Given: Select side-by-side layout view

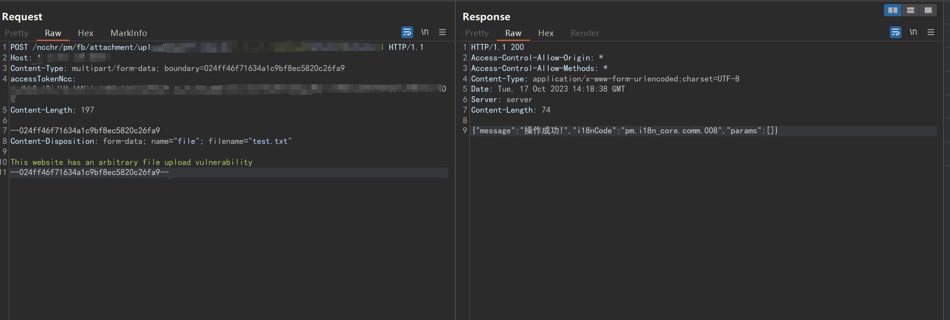Looking at the screenshot, I should [893, 10].
